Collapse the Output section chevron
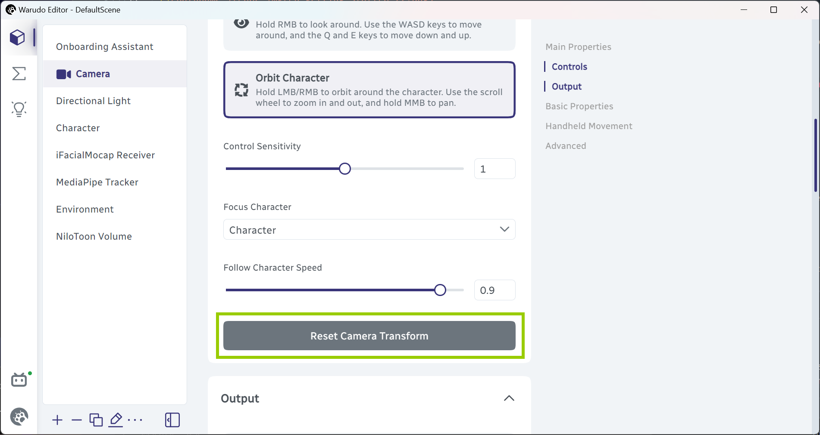The height and width of the screenshot is (435, 820). (x=509, y=398)
